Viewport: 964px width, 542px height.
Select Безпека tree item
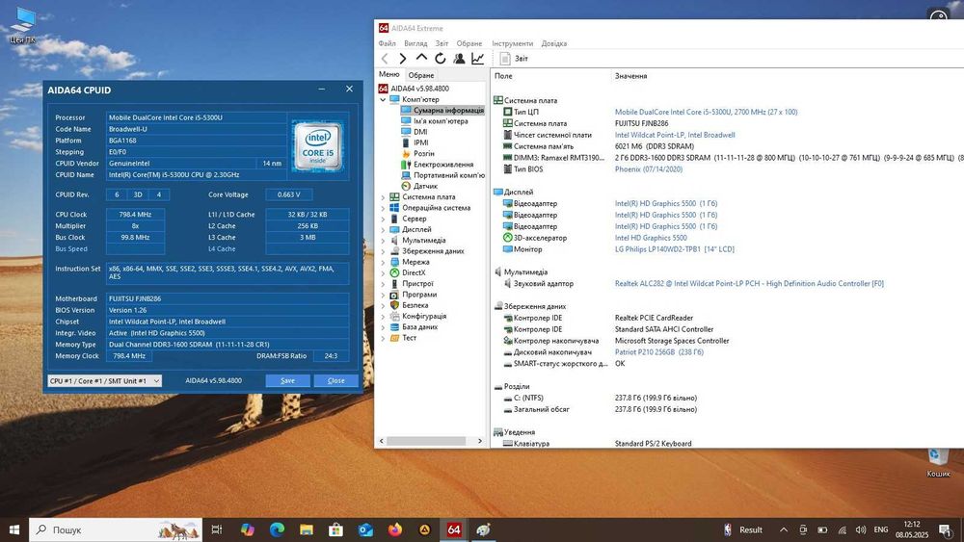[415, 305]
